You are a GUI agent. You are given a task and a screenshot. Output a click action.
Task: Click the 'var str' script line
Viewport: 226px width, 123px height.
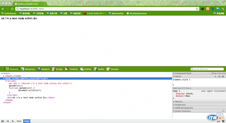40,83
